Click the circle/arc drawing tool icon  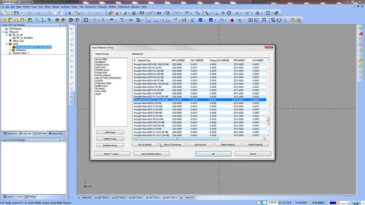click(x=134, y=13)
